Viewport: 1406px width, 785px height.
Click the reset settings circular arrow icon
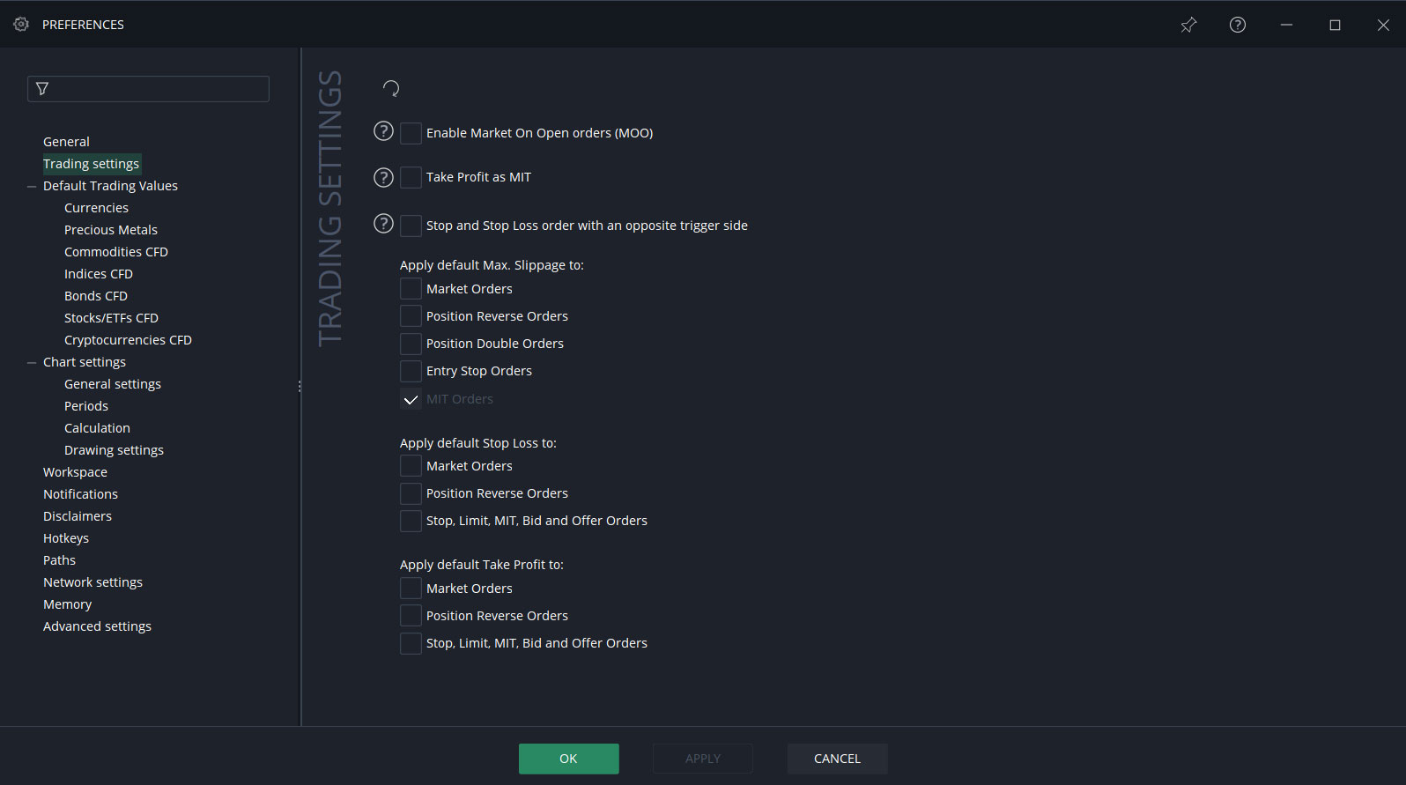391,88
